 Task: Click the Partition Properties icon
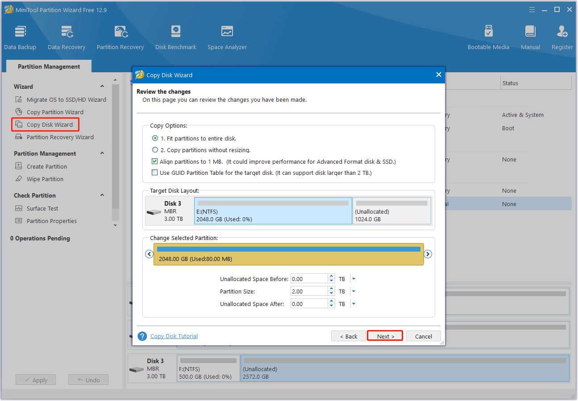pyautogui.click(x=18, y=221)
